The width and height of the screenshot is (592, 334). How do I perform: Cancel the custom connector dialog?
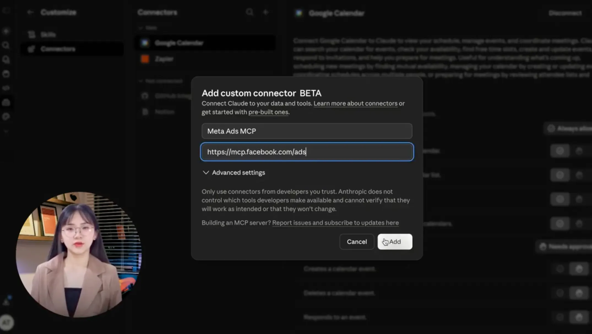(357, 242)
